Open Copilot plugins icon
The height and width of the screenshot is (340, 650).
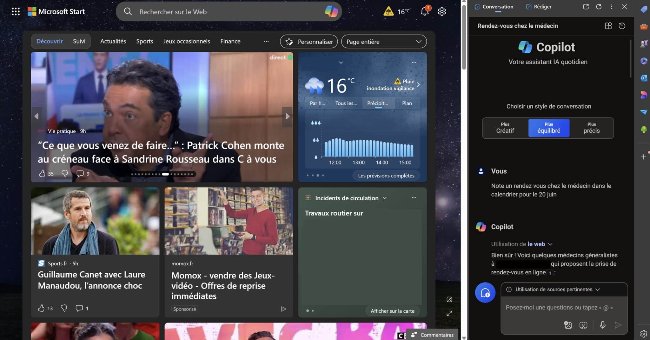[x=608, y=26]
